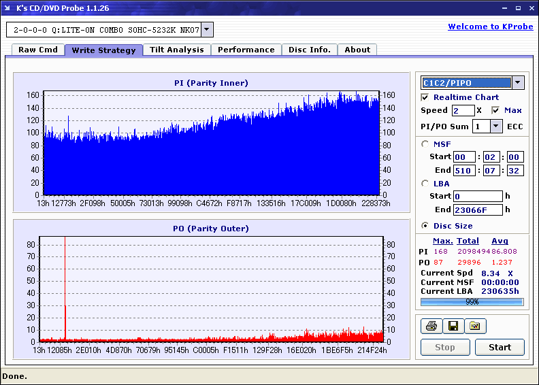The image size is (539, 385).
Task: Select the LBA radio button
Action: [425, 184]
